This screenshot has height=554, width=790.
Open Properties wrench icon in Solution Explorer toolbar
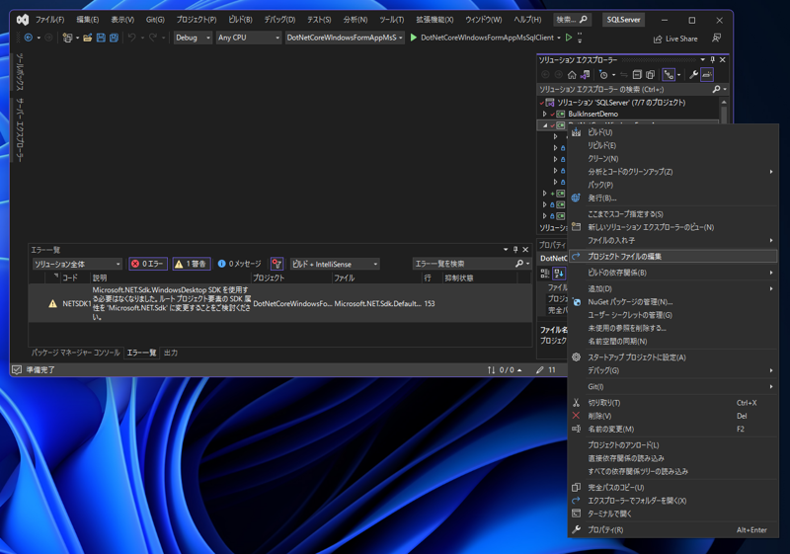tap(693, 75)
